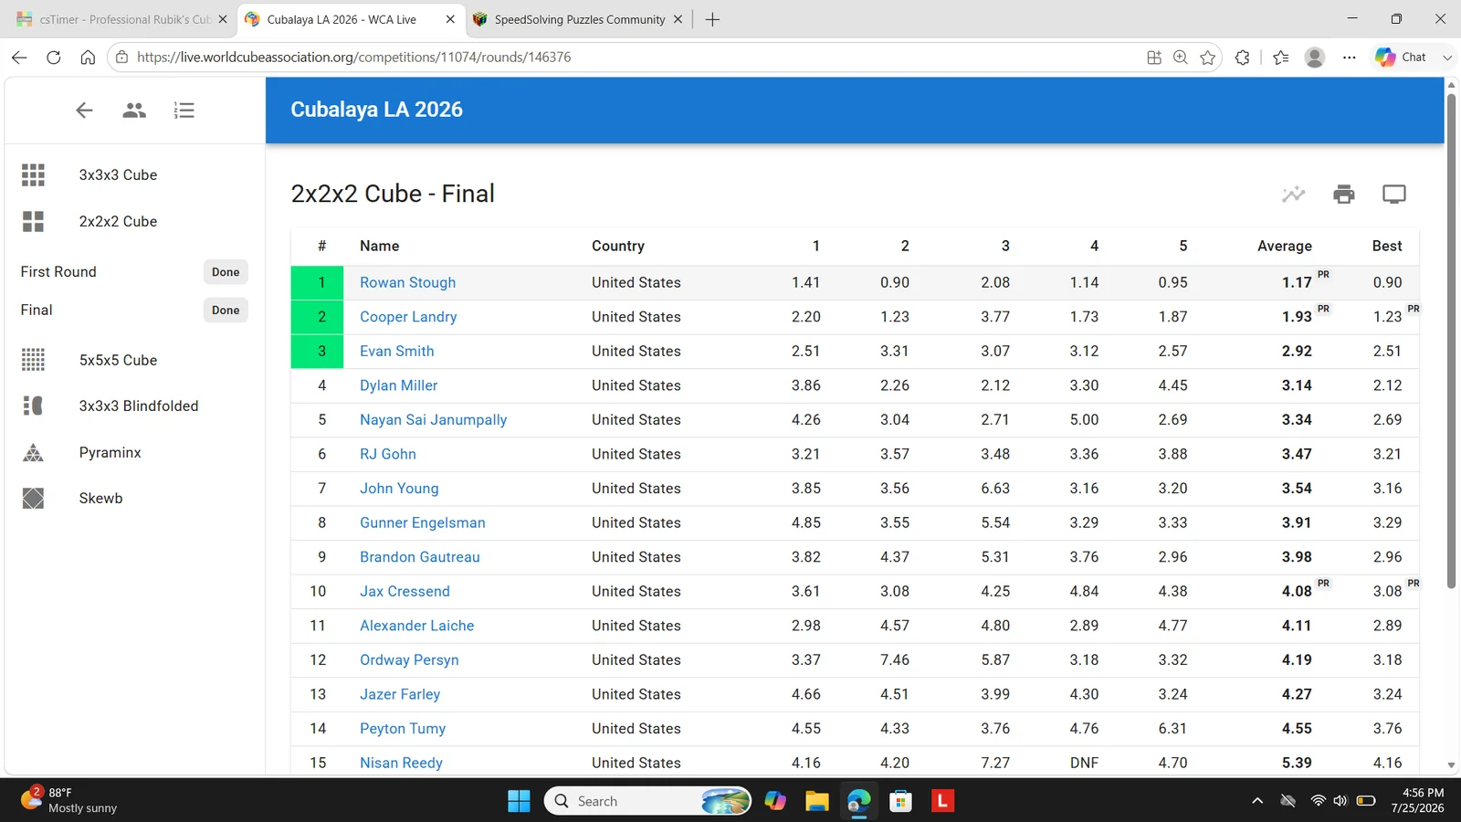Open the browser profile avatar

tap(1315, 58)
